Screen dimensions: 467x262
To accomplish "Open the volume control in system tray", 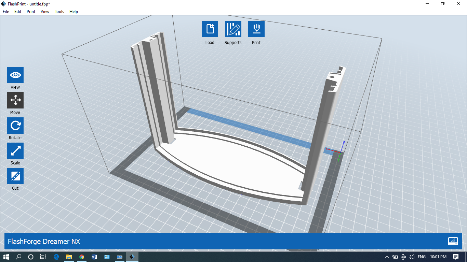I will point(412,257).
